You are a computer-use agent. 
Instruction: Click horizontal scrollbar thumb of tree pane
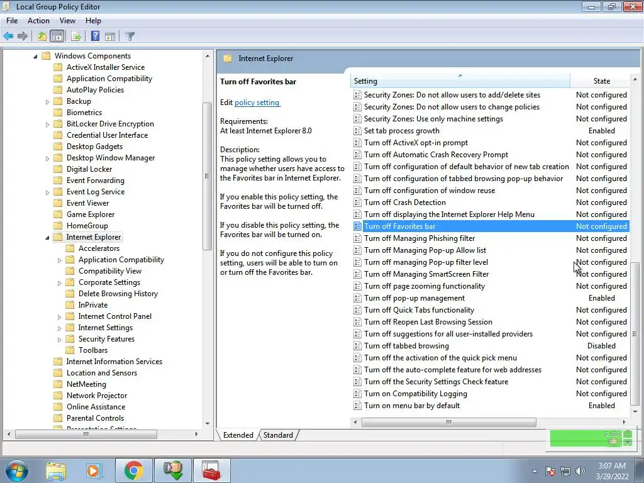tap(86, 434)
